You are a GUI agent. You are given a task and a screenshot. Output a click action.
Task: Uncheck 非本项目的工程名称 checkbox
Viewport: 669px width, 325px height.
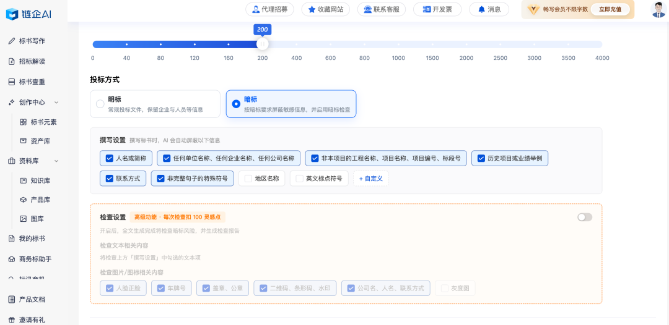pyautogui.click(x=315, y=159)
